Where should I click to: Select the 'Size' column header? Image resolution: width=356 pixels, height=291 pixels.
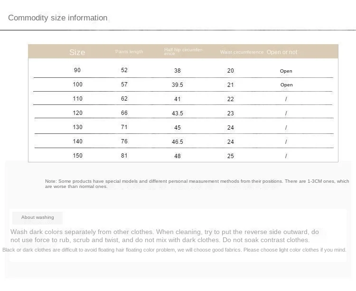pos(77,52)
